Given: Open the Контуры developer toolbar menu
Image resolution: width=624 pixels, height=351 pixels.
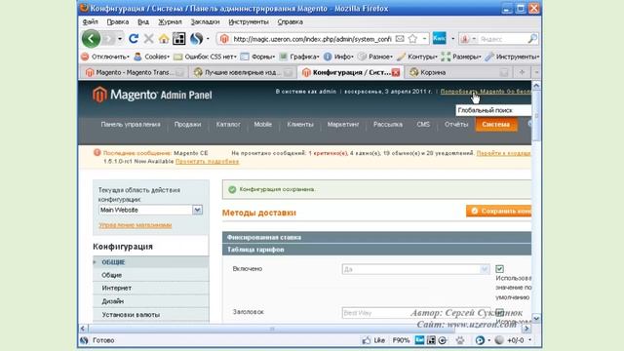Looking at the screenshot, I should 417,57.
